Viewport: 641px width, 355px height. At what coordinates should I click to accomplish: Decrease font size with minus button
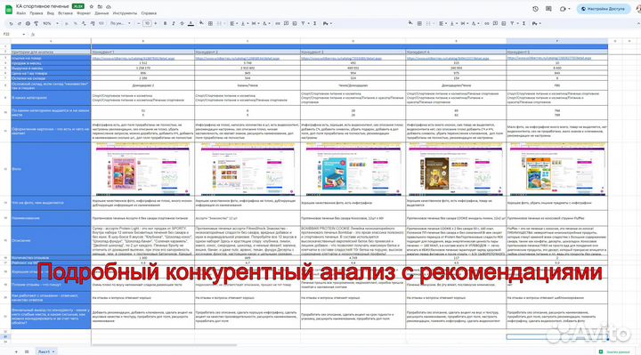(x=139, y=24)
